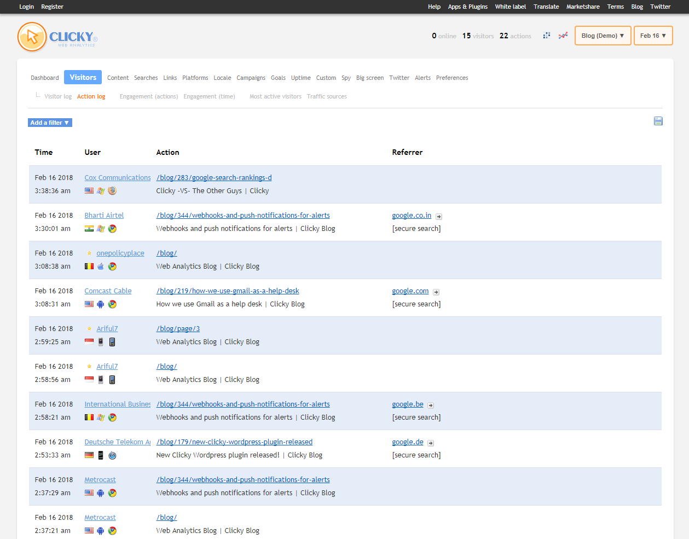This screenshot has height=539, width=689.
Task: Click the blue heatmap grid icon
Action: click(546, 36)
